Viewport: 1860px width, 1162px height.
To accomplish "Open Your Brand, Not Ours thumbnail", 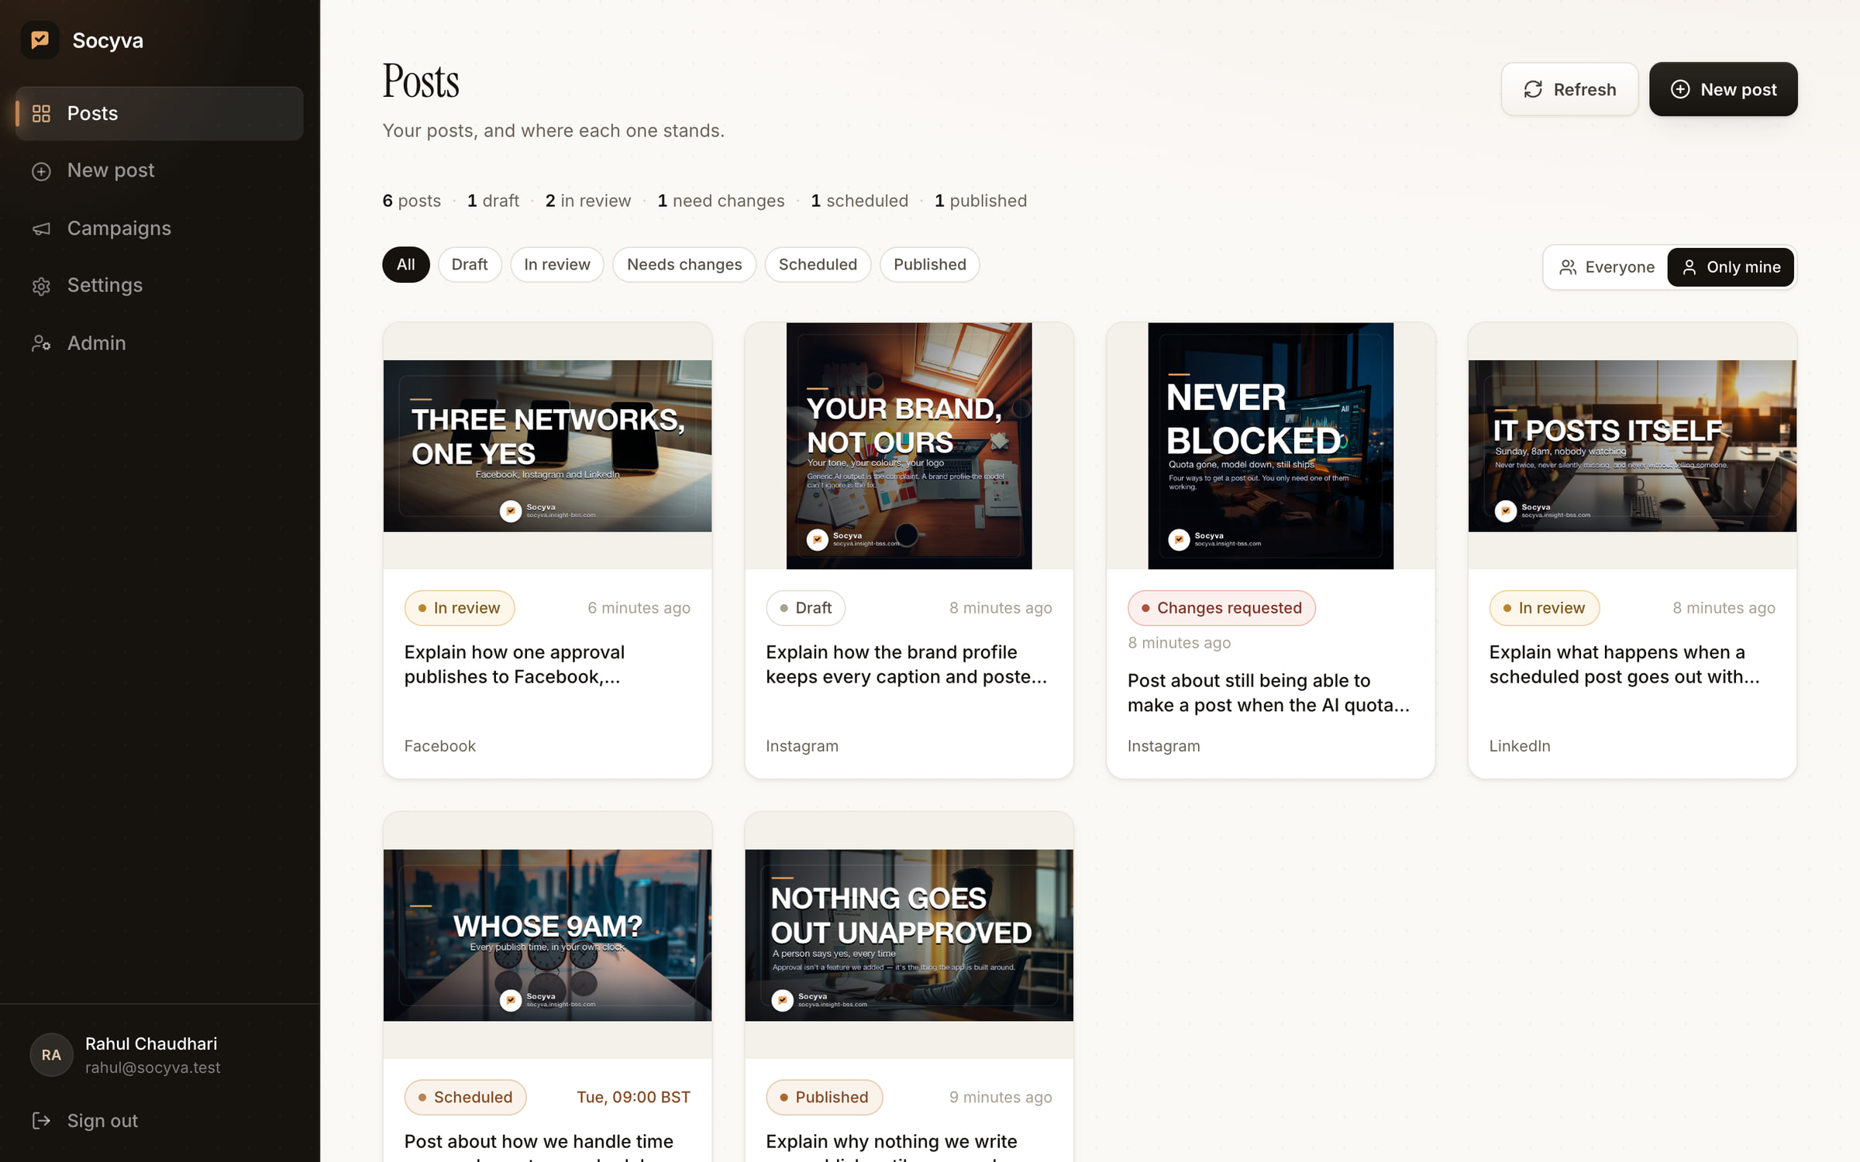I will click(909, 446).
